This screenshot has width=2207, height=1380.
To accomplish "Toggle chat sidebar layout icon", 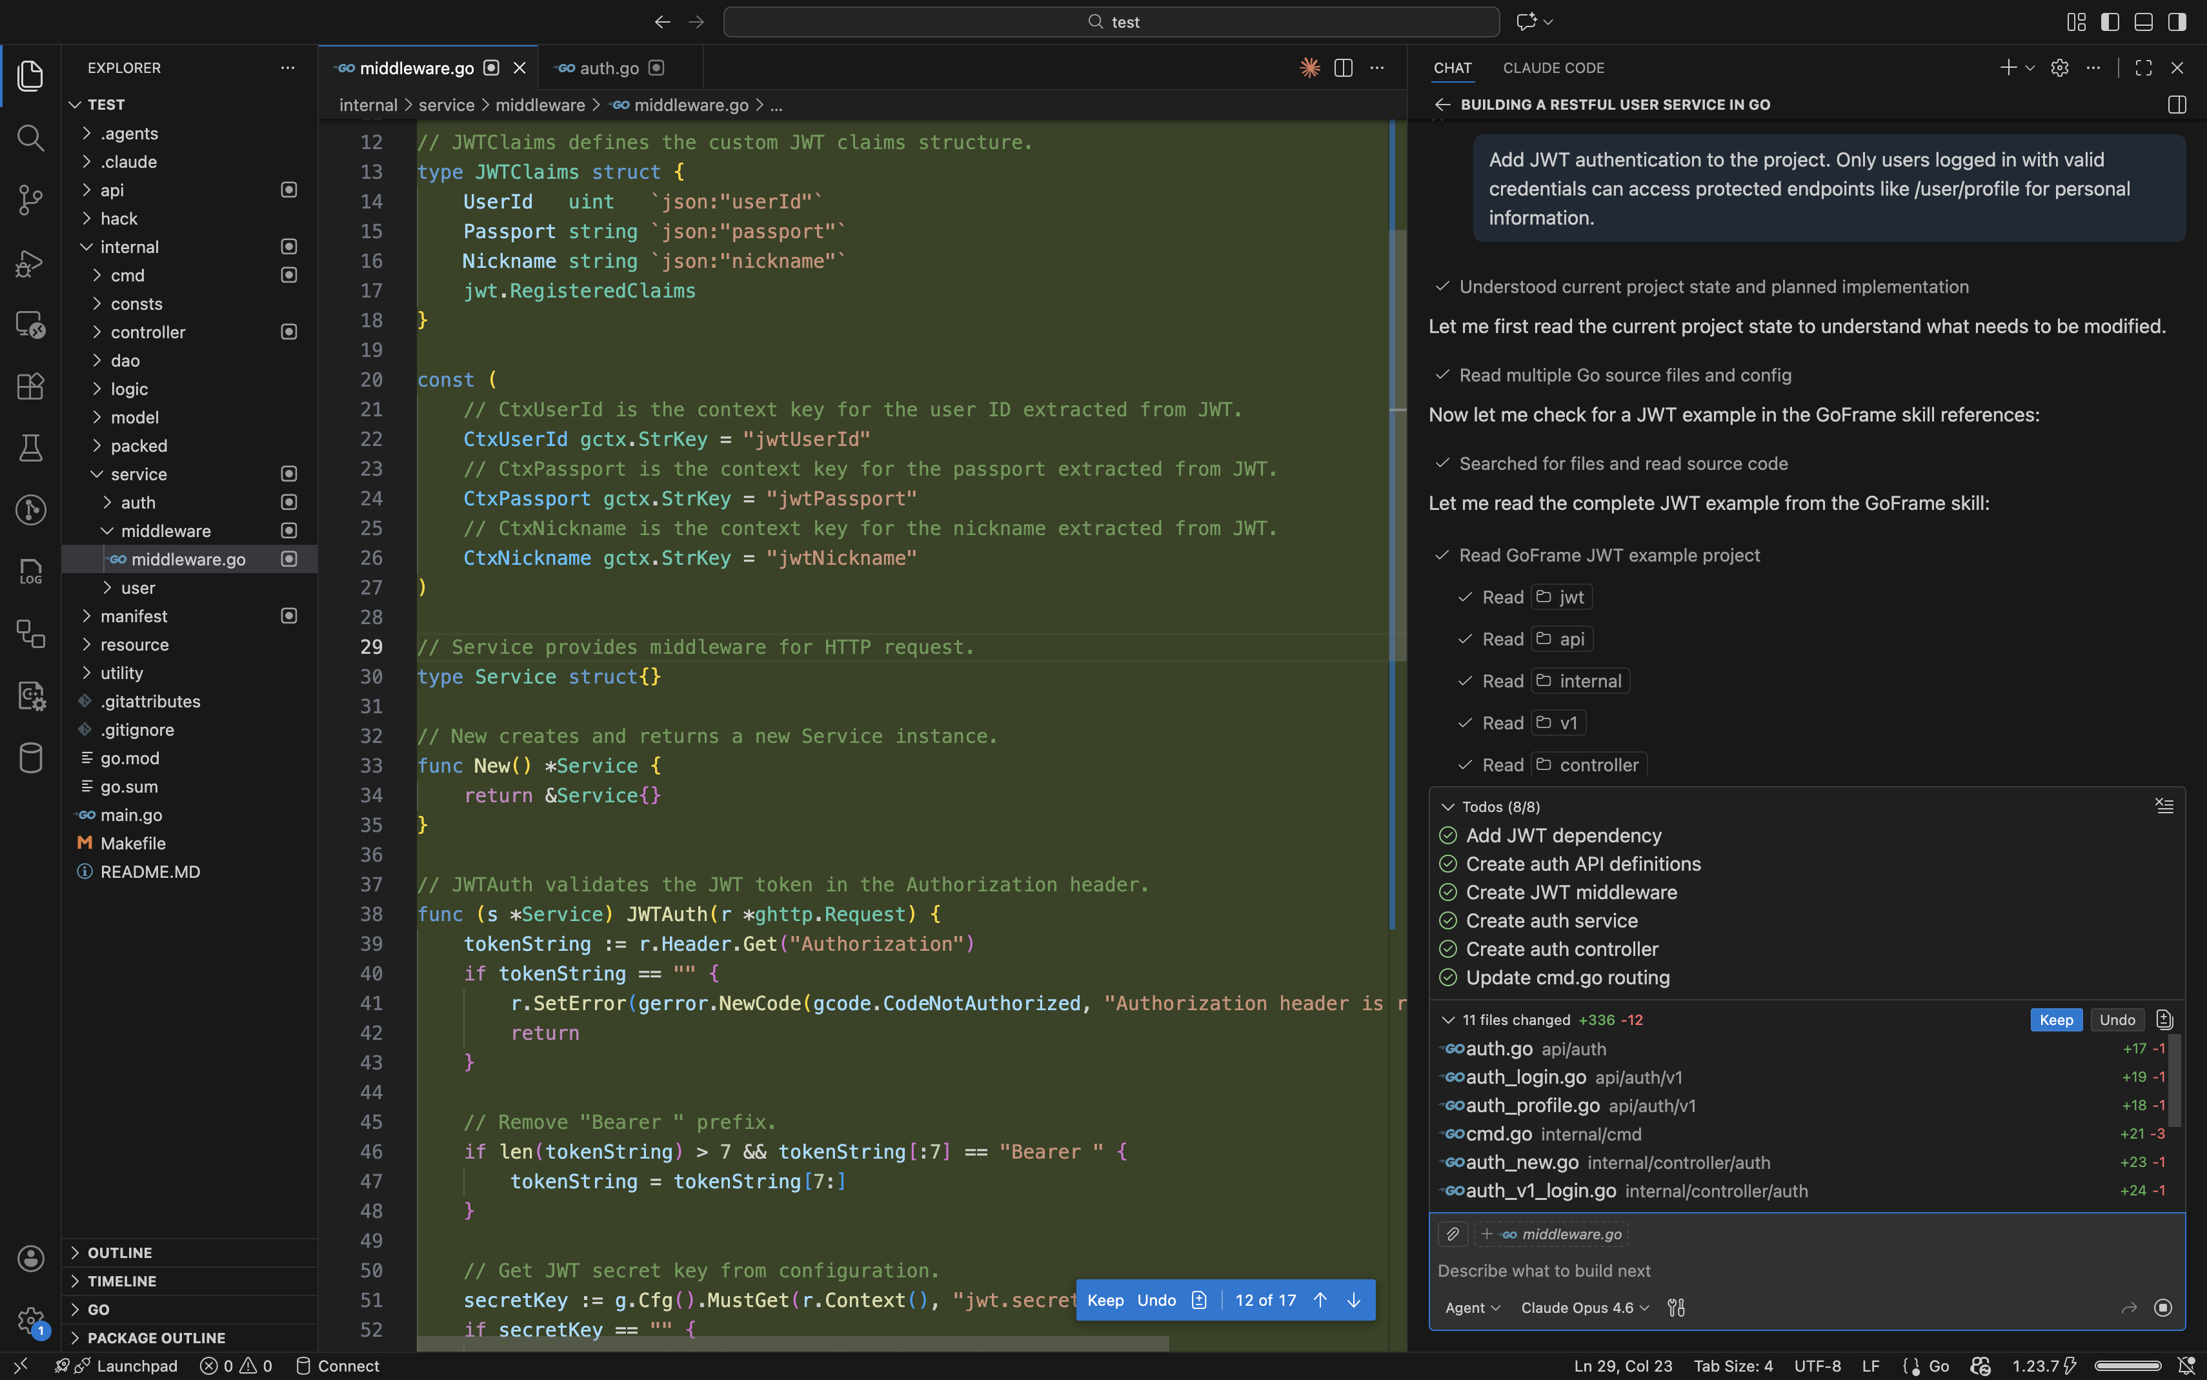I will (2177, 104).
